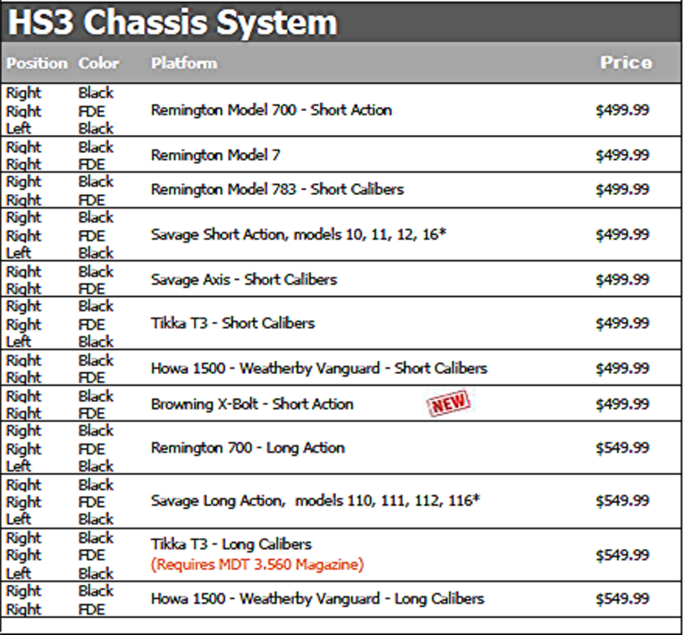Click the $499.99 price for Browning X-Bolt

pyautogui.click(x=622, y=404)
